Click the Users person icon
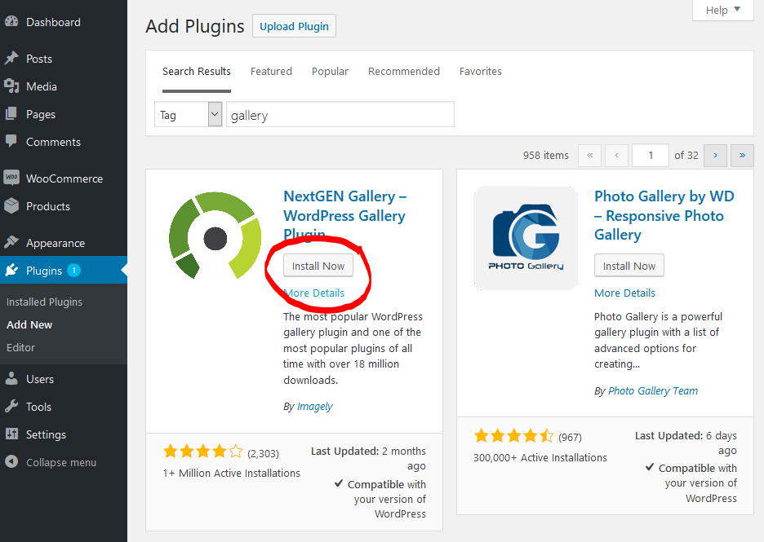The width and height of the screenshot is (764, 542). (x=11, y=378)
